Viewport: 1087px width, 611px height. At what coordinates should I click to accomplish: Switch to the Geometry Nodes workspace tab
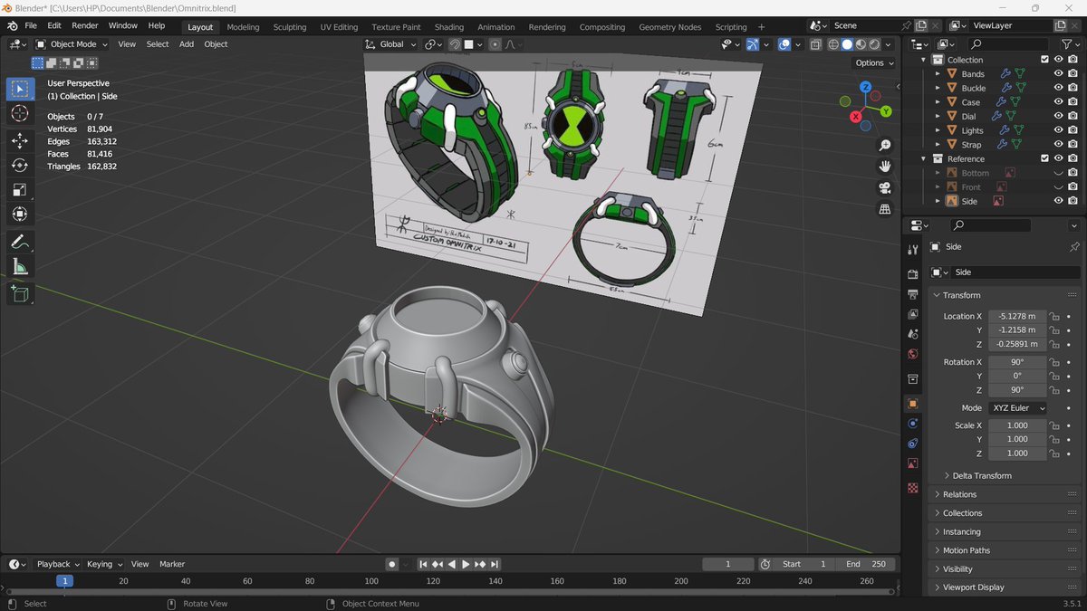(x=669, y=27)
